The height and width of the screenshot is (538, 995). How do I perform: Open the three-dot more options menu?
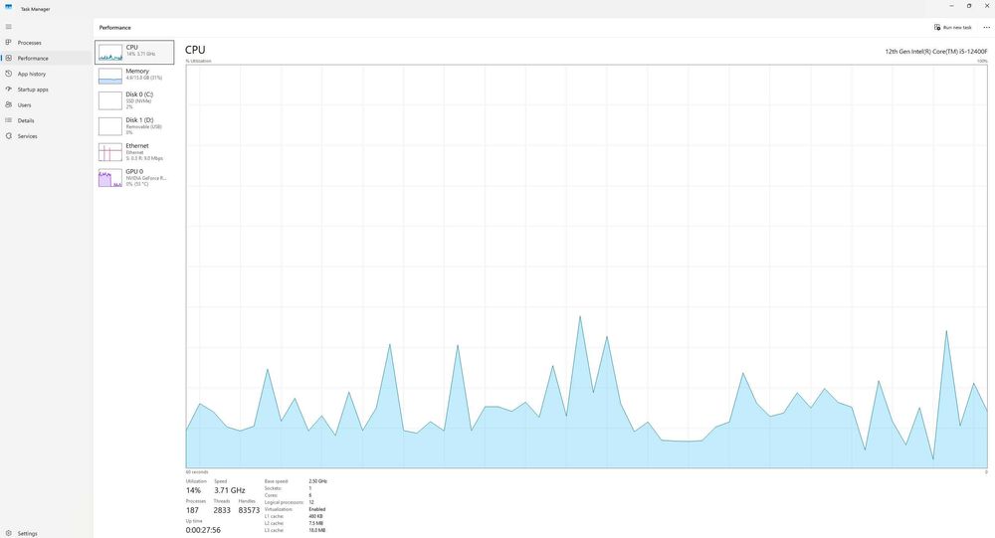pyautogui.click(x=986, y=27)
